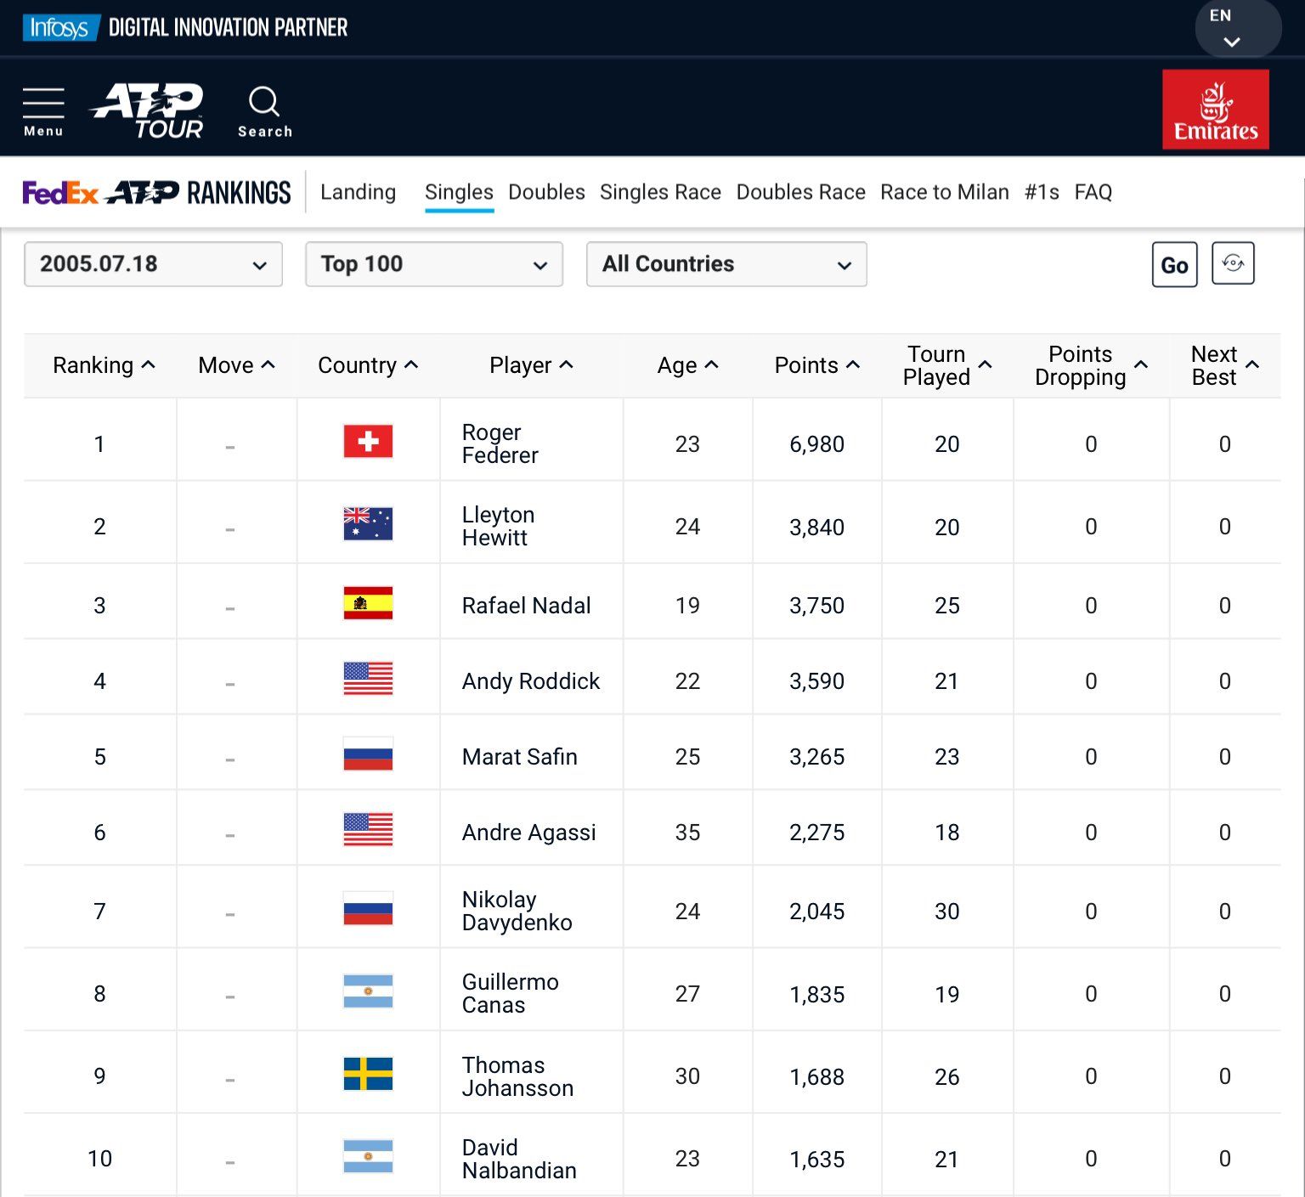The image size is (1305, 1197).
Task: Open the 2005.07.18 date dropdown
Action: [153, 264]
